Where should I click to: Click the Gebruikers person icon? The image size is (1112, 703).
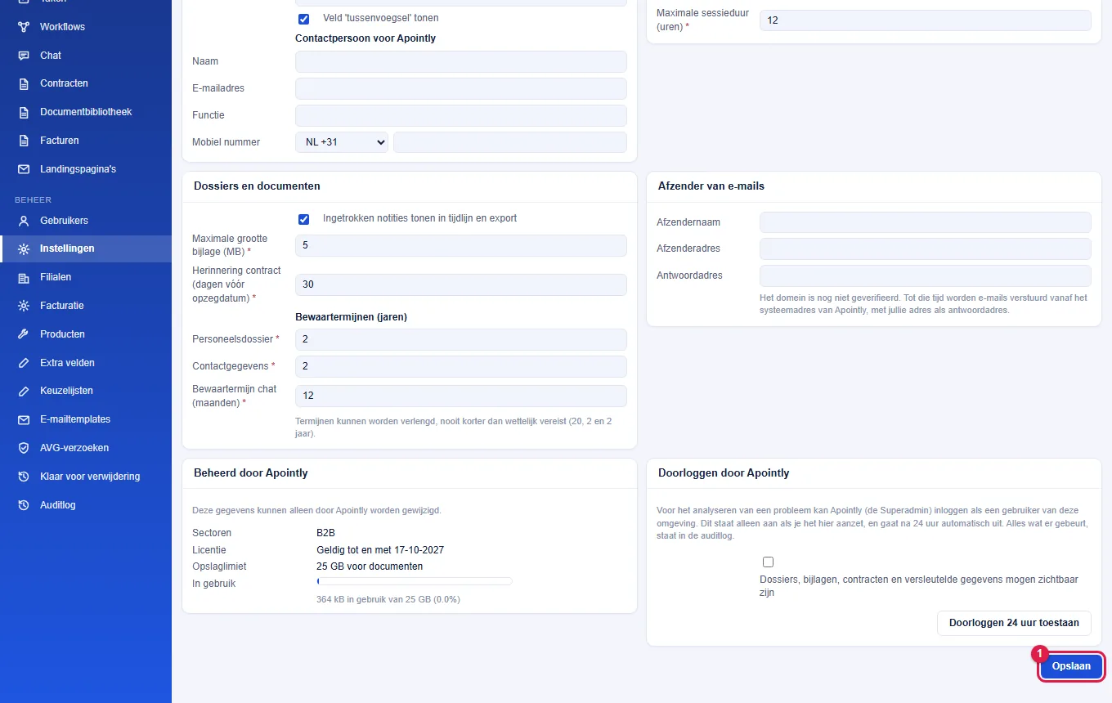(24, 221)
